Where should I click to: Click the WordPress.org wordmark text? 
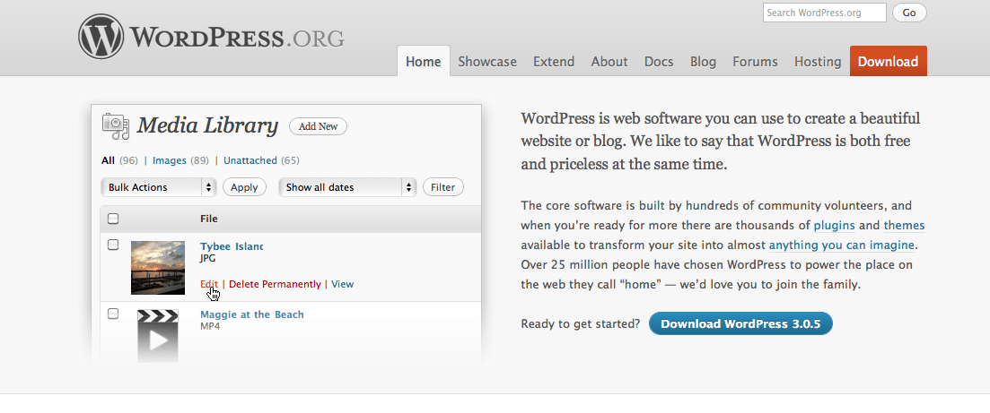pyautogui.click(x=237, y=38)
